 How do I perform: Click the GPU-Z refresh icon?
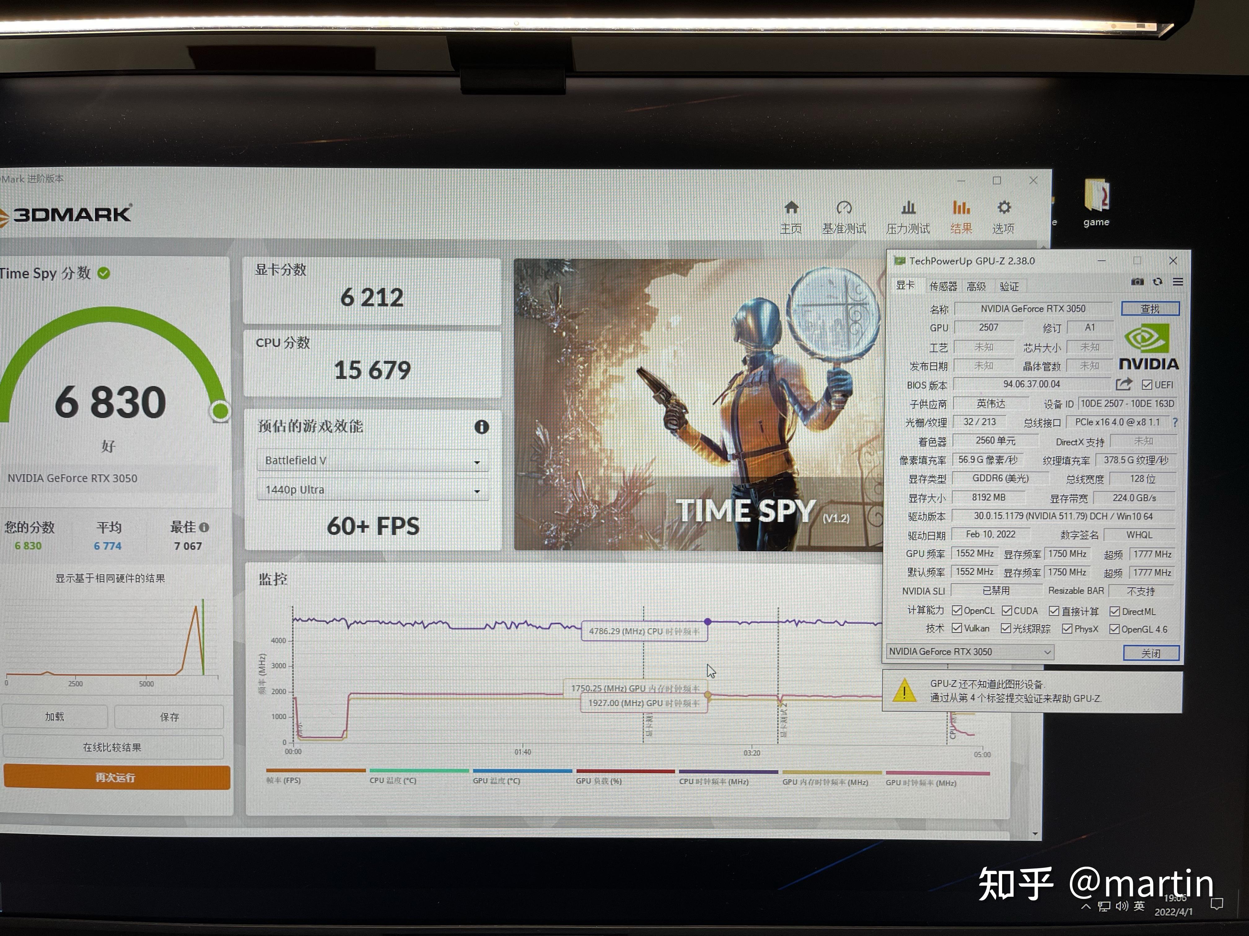click(1158, 282)
